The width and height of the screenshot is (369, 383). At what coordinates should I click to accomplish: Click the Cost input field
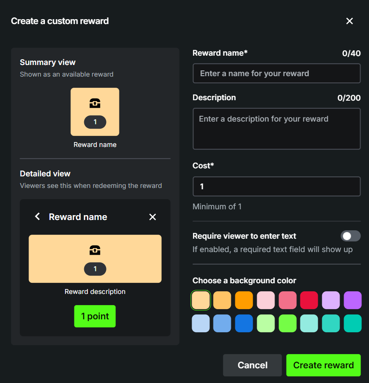coord(277,186)
